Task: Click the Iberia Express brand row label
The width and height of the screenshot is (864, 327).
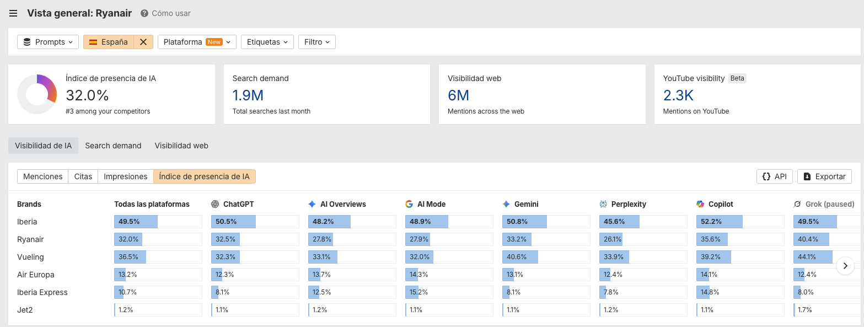Action: click(42, 292)
